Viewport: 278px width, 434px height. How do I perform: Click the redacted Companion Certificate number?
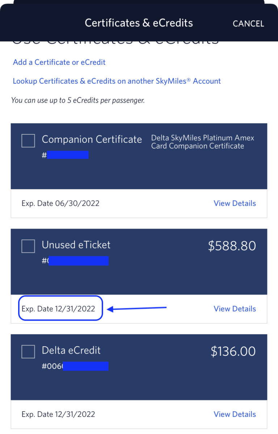[x=67, y=155]
